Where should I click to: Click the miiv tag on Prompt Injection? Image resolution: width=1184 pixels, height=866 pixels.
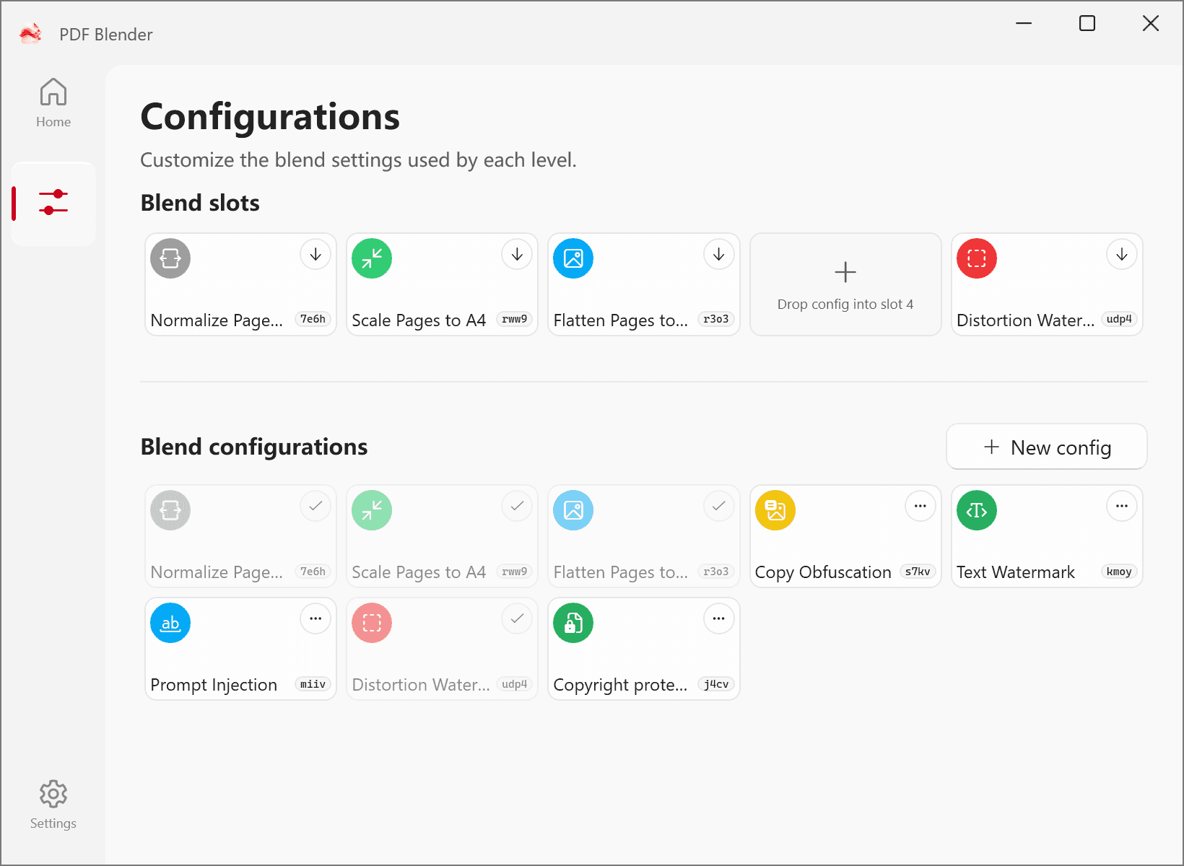[x=313, y=684]
